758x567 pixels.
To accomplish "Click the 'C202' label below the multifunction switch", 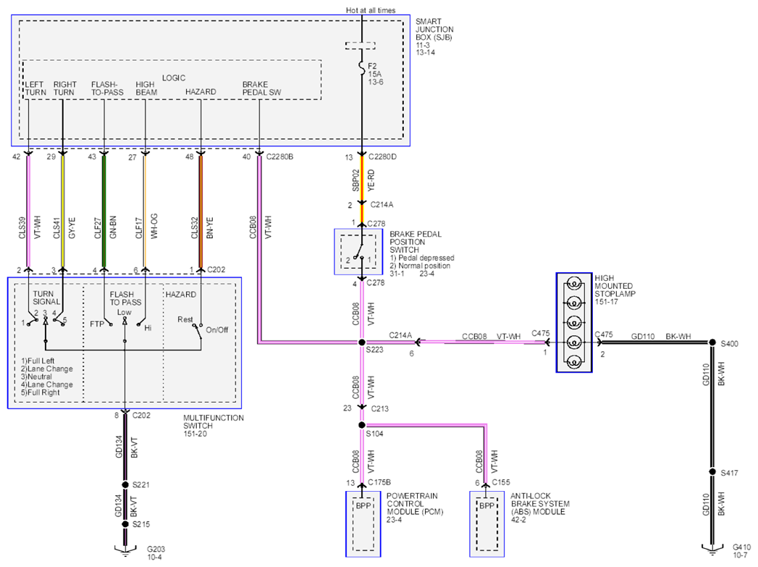I will 141,415.
